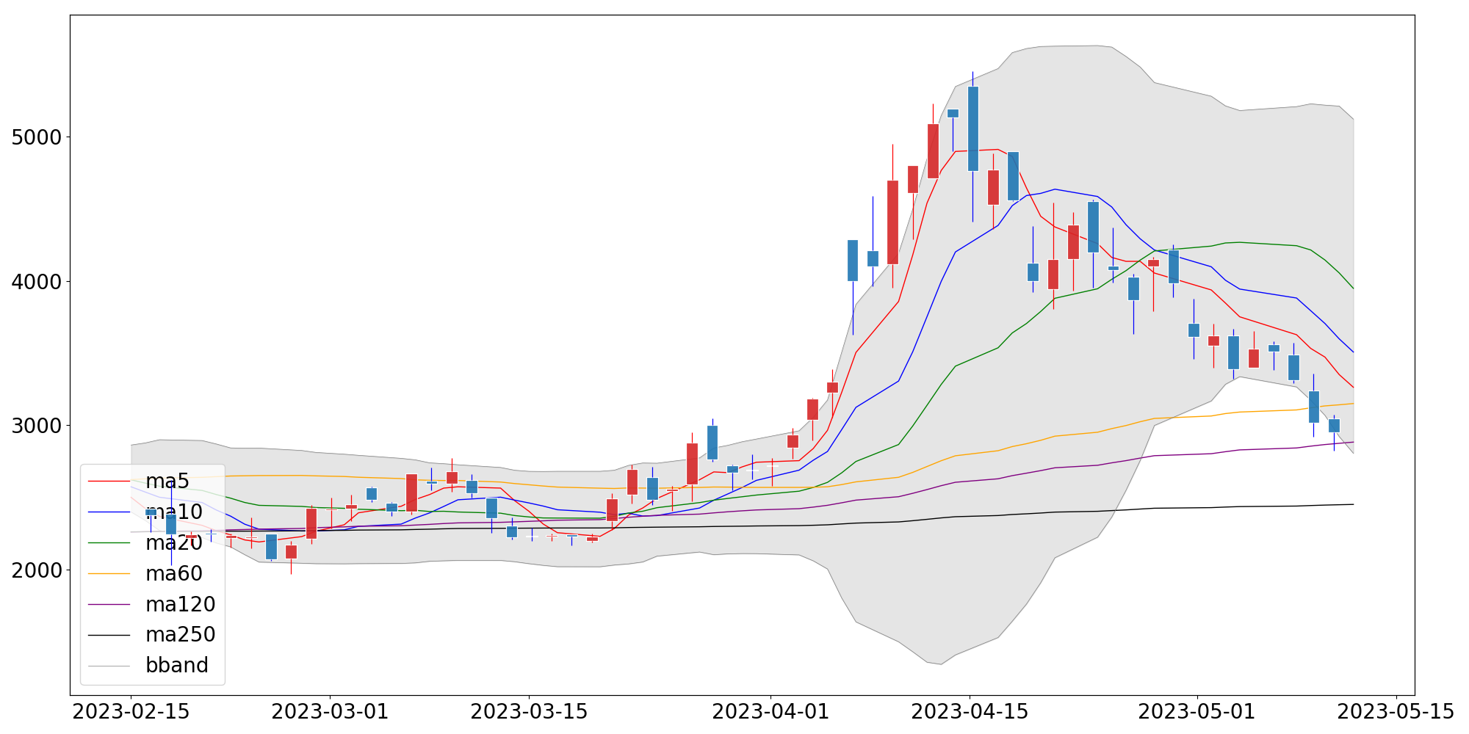Click the red ma5 legend line sample

109,482
